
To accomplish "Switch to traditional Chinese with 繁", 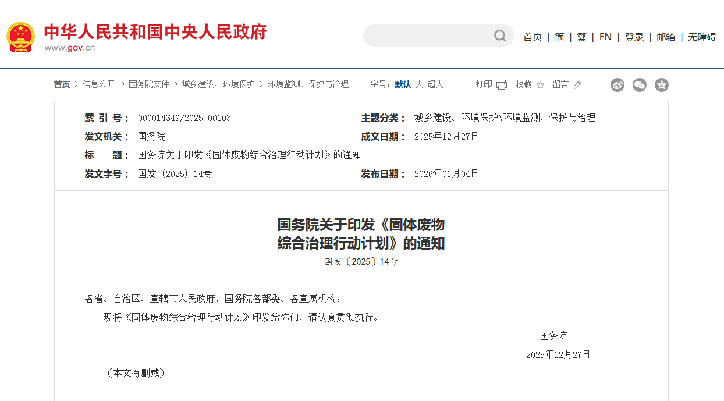I will point(581,36).
